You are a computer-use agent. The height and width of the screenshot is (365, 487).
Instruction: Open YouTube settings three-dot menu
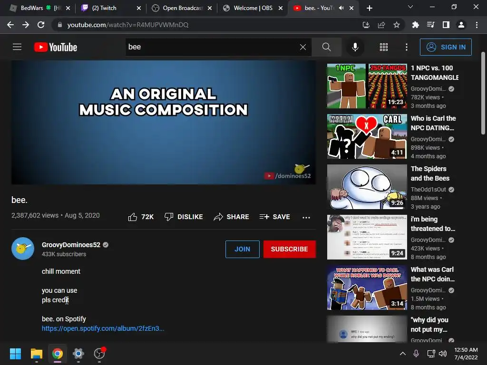click(406, 47)
